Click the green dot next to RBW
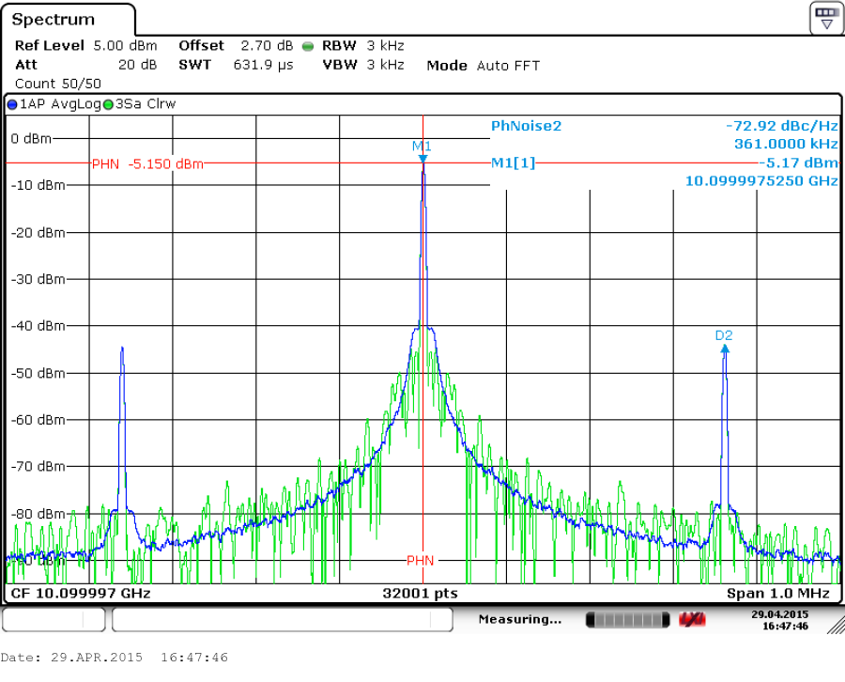845x682 pixels. tap(307, 46)
